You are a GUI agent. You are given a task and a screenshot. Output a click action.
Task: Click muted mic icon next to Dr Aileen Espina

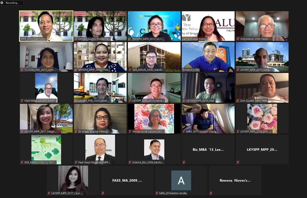(76, 132)
